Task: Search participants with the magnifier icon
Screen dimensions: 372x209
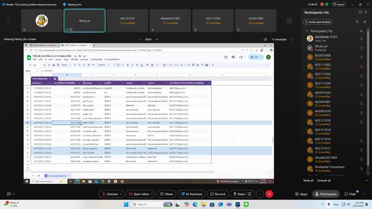Action: click(357, 22)
